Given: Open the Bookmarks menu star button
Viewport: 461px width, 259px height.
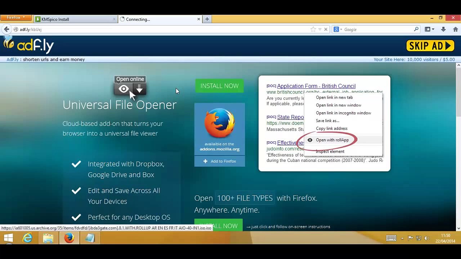Looking at the screenshot, I should pyautogui.click(x=428, y=29).
